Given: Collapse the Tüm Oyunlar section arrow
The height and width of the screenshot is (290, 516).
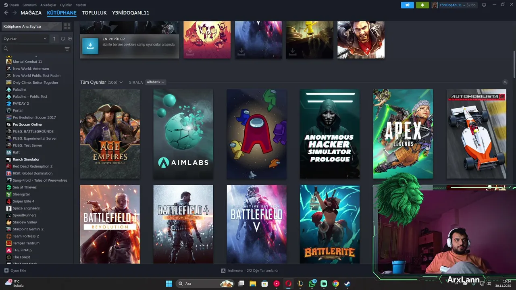Looking at the screenshot, I should point(505,82).
